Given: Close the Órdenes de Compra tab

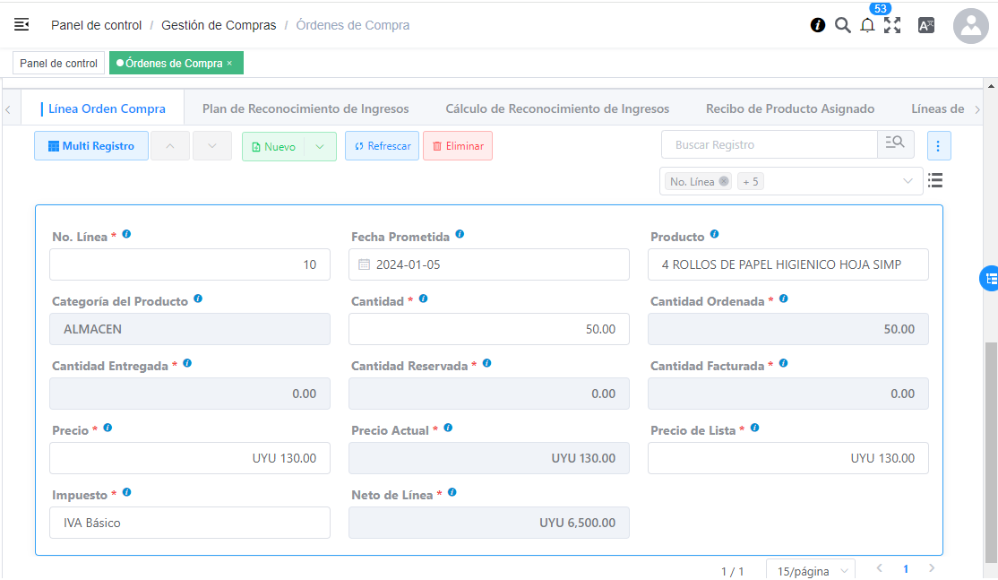Looking at the screenshot, I should coord(229,63).
